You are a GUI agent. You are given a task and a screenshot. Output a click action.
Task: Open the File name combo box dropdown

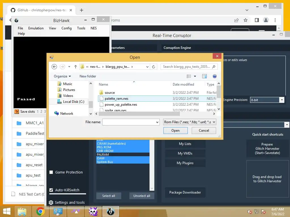coord(157,122)
